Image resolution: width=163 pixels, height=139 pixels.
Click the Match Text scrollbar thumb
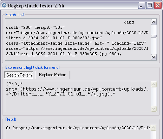pyautogui.click(x=154, y=36)
